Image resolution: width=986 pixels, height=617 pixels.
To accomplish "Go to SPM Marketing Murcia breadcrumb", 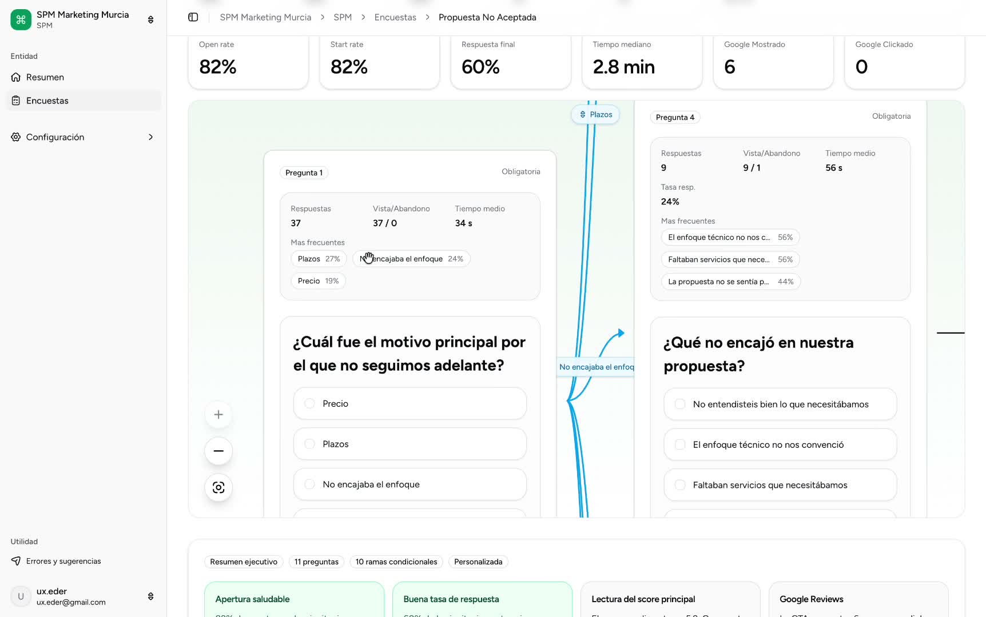I will click(x=265, y=17).
